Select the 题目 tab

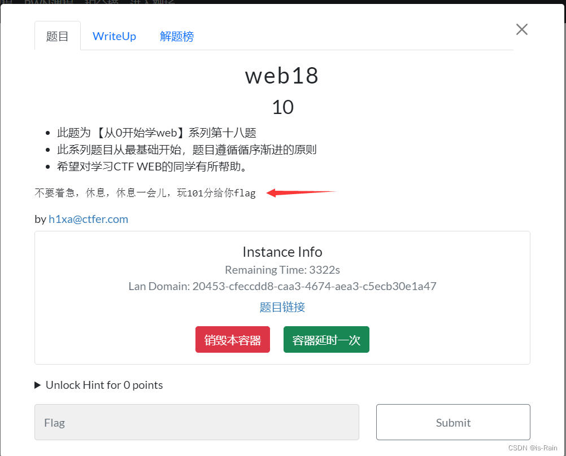(58, 35)
